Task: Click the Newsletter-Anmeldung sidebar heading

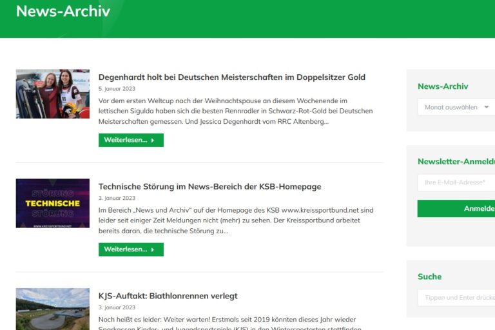Action: (x=456, y=161)
